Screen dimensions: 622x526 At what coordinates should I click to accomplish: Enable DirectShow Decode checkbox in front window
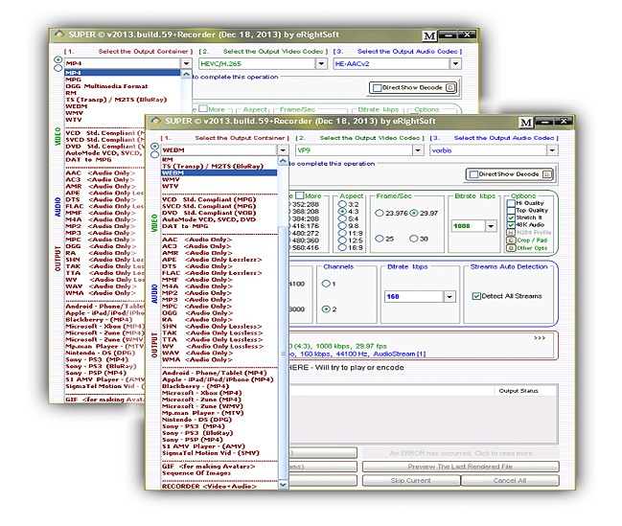tap(473, 174)
